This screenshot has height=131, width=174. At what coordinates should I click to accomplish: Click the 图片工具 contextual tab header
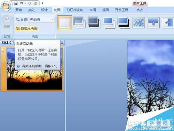click(x=140, y=3)
